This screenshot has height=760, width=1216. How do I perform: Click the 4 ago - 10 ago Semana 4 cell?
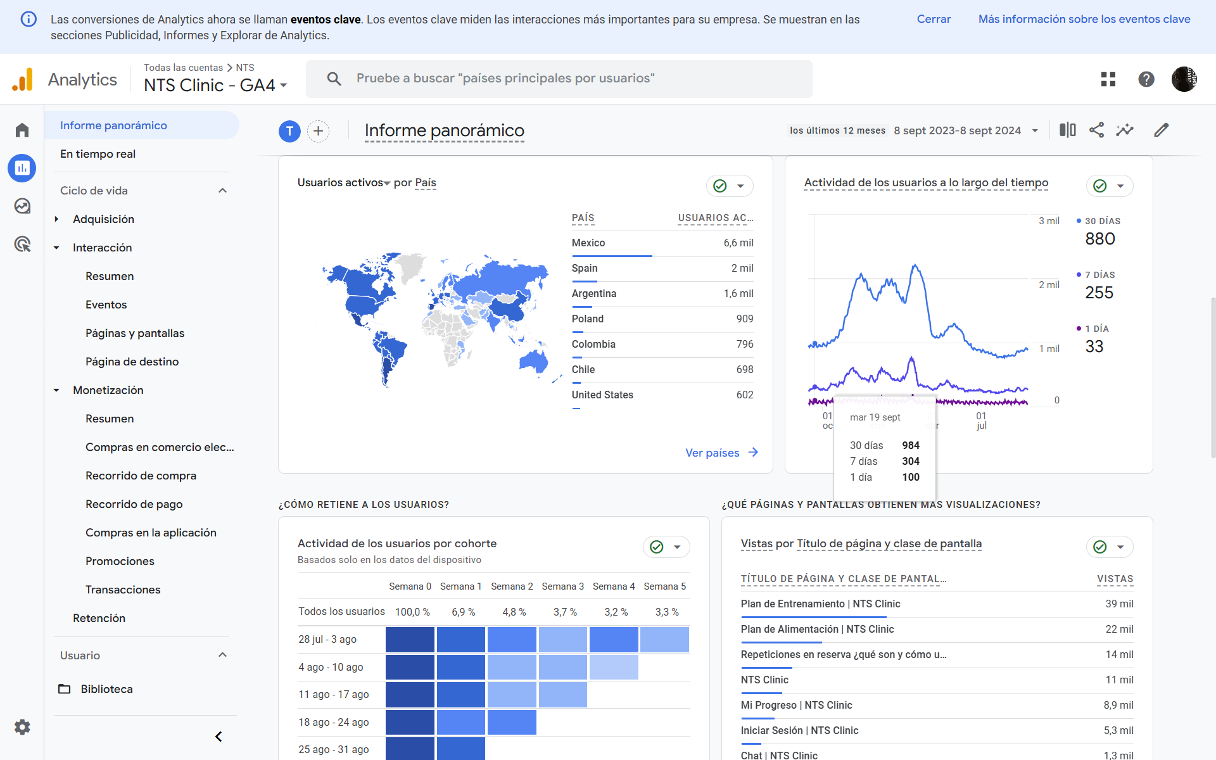[x=614, y=667]
